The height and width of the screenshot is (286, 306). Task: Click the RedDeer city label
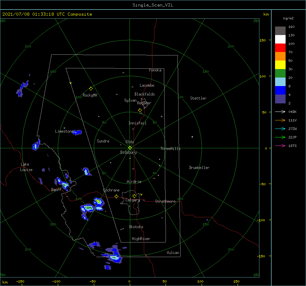click(x=144, y=103)
